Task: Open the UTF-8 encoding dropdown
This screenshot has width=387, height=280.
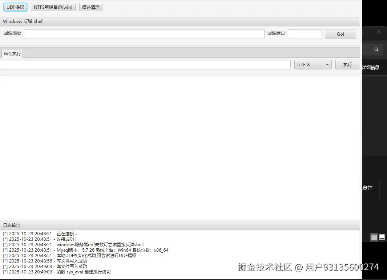Action: coord(313,64)
